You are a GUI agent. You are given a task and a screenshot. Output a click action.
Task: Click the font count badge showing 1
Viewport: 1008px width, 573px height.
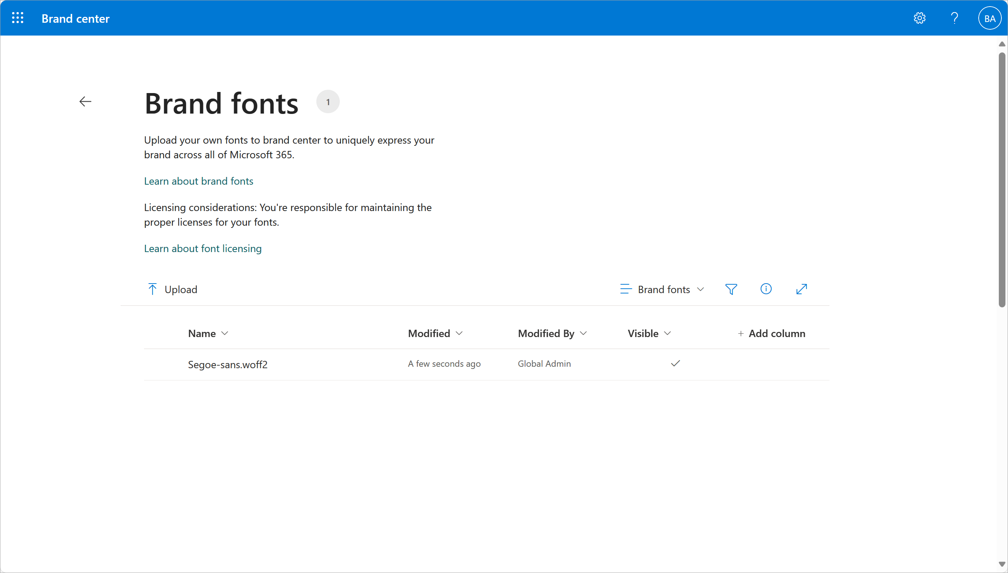pos(328,102)
